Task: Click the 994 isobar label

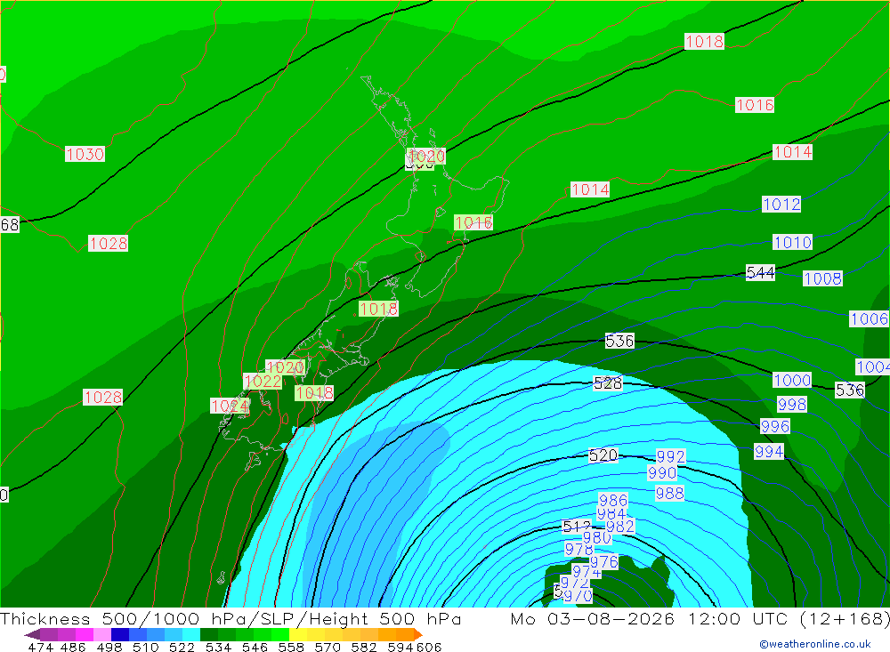Action: point(769,452)
